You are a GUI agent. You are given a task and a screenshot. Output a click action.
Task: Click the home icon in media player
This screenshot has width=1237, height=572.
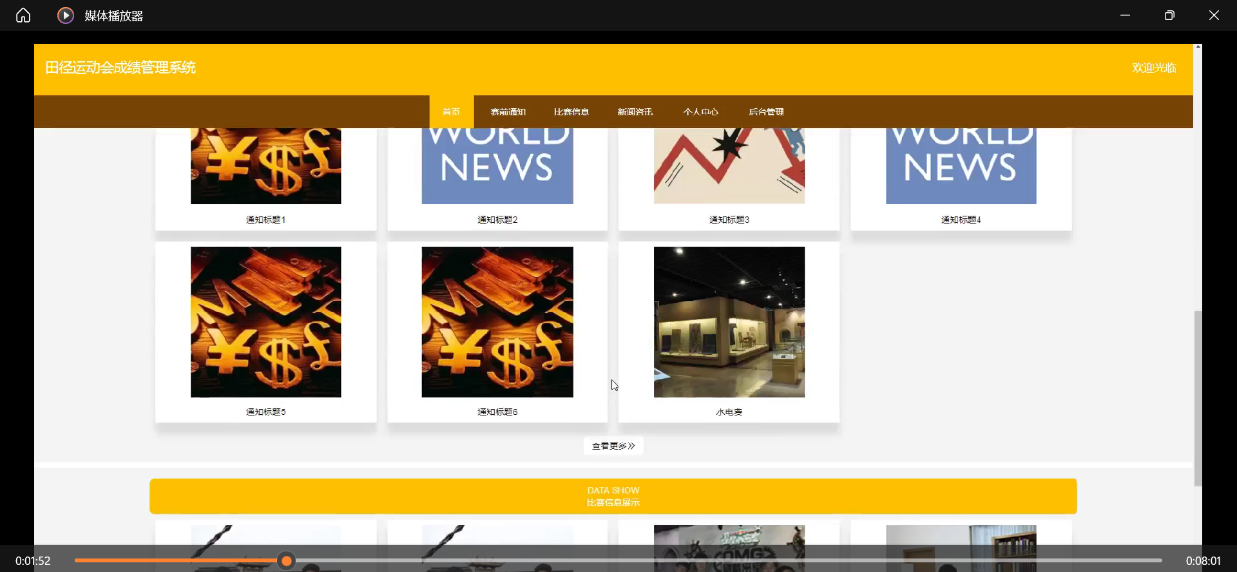(x=23, y=15)
